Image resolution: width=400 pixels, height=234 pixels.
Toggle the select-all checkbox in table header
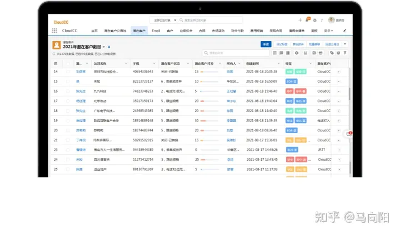click(67, 63)
